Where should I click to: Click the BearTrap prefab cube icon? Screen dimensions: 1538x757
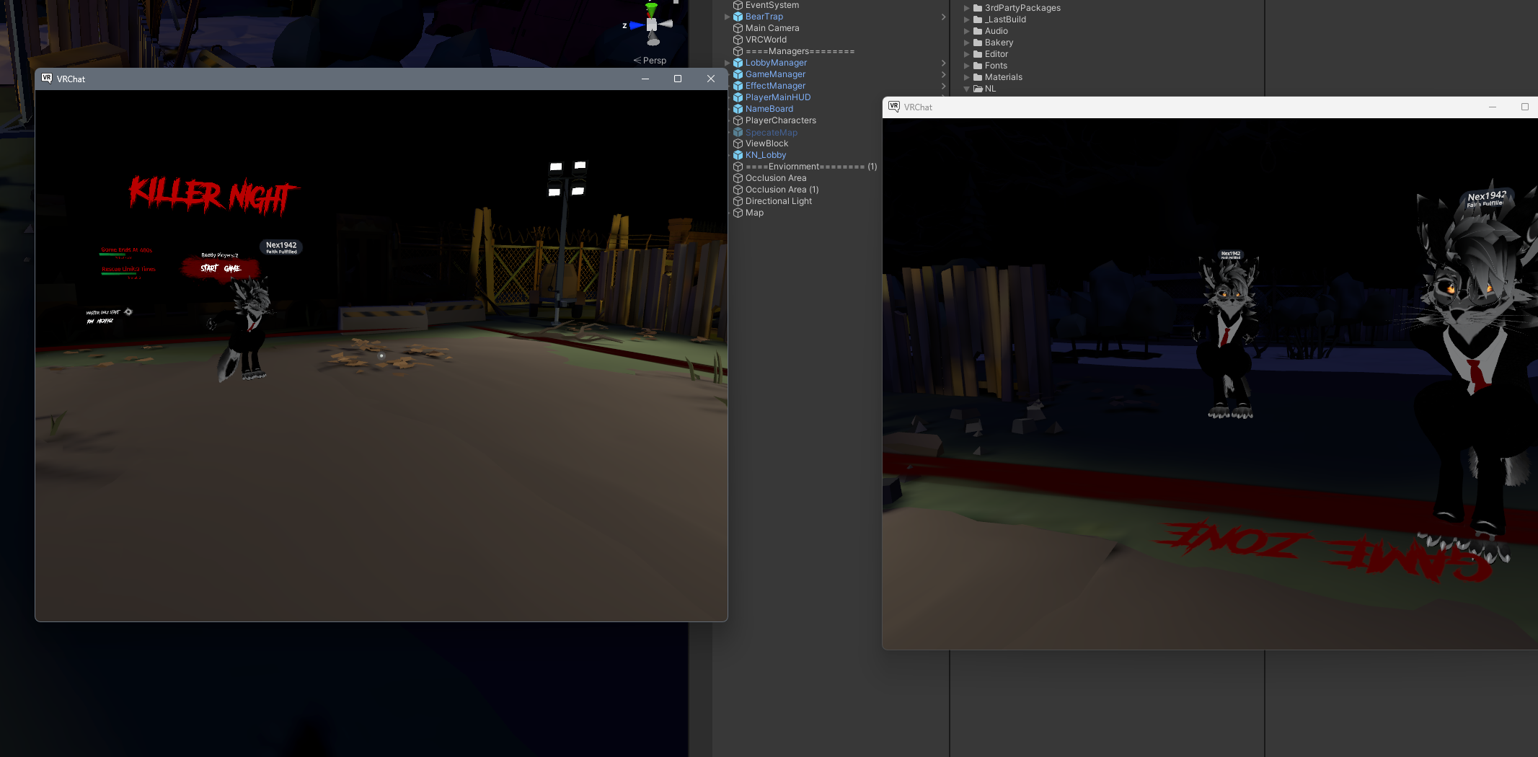point(738,17)
